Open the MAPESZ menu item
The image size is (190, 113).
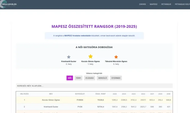pos(154,4)
